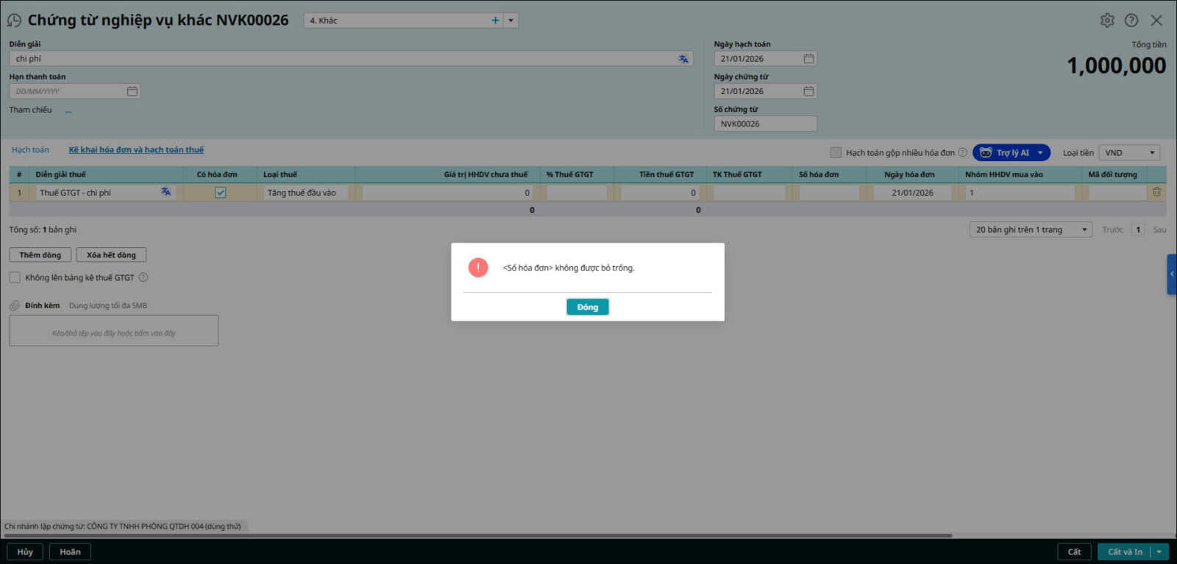
Task: Click the Mã đối tượng cell in row 1
Action: [1117, 193]
